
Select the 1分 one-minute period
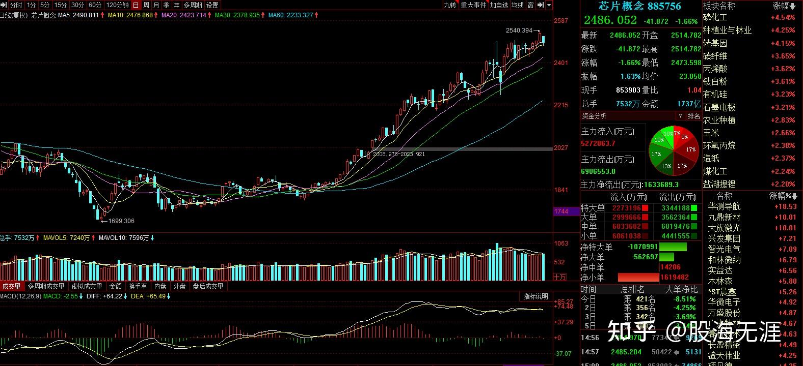[x=32, y=5]
